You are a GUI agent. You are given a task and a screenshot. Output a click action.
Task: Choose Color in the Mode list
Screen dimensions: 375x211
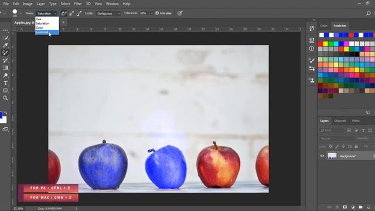pyautogui.click(x=47, y=28)
